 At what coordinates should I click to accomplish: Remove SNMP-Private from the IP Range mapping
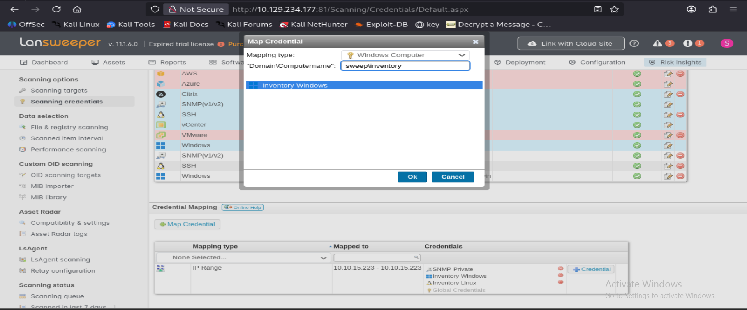pyautogui.click(x=560, y=268)
